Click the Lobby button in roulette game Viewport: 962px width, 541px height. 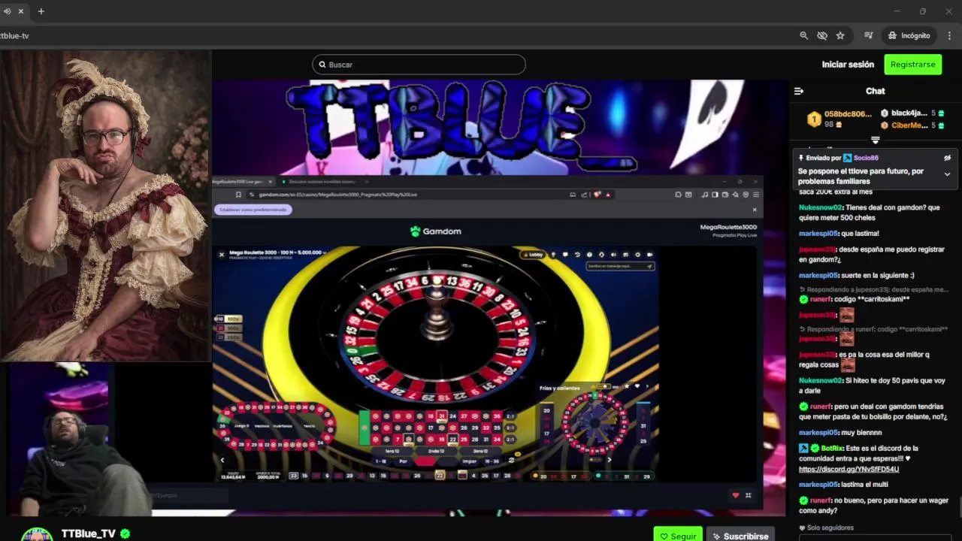click(x=533, y=255)
